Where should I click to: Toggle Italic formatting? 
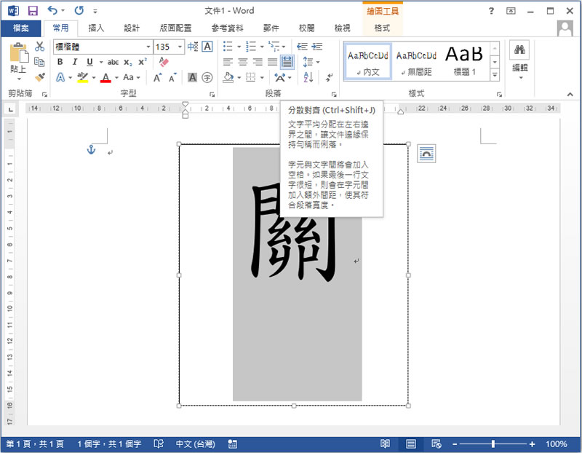click(75, 62)
